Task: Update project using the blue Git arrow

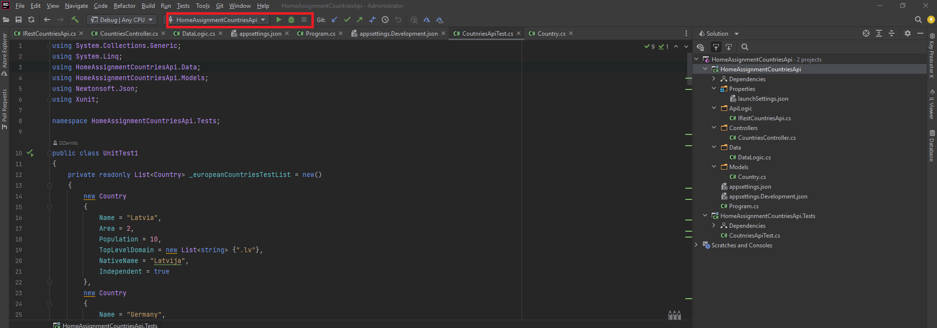Action: (x=334, y=20)
